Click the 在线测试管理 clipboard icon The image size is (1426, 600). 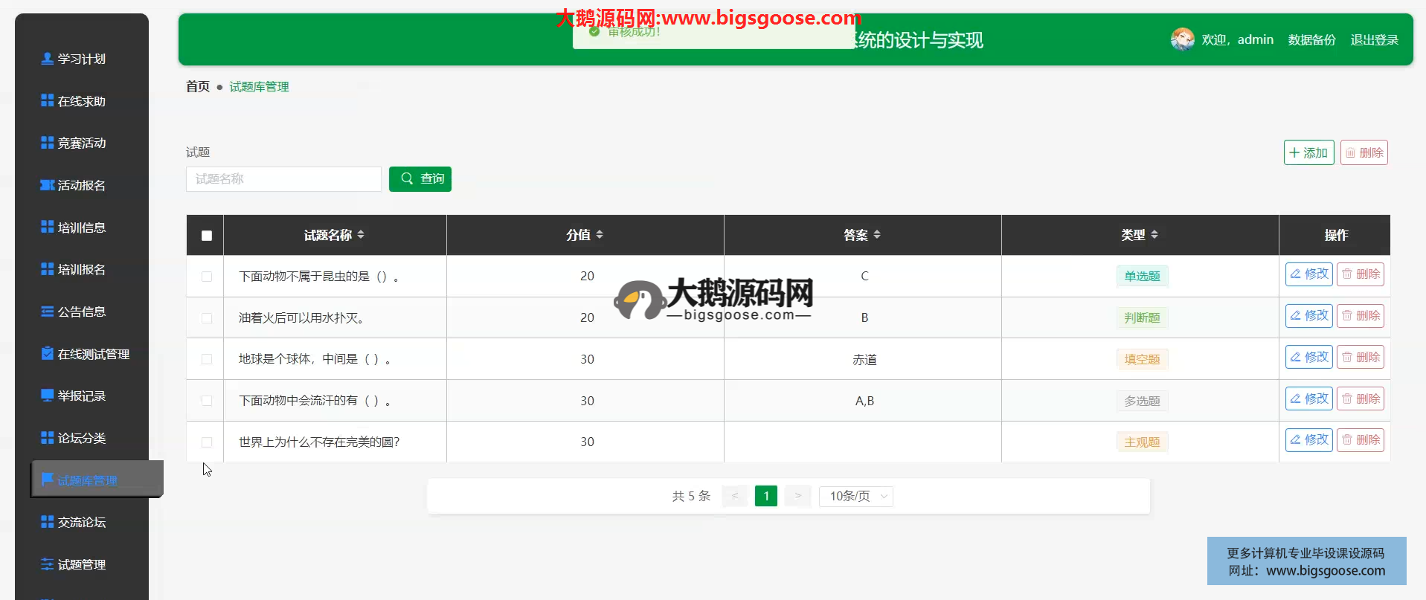tap(47, 354)
